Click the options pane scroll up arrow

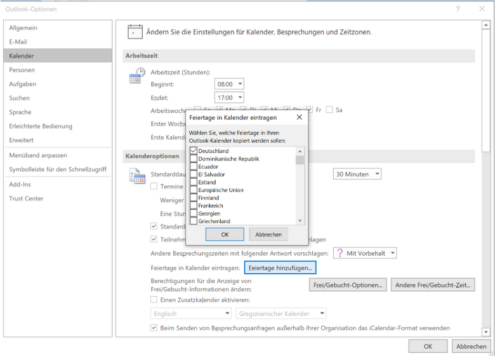485,25
